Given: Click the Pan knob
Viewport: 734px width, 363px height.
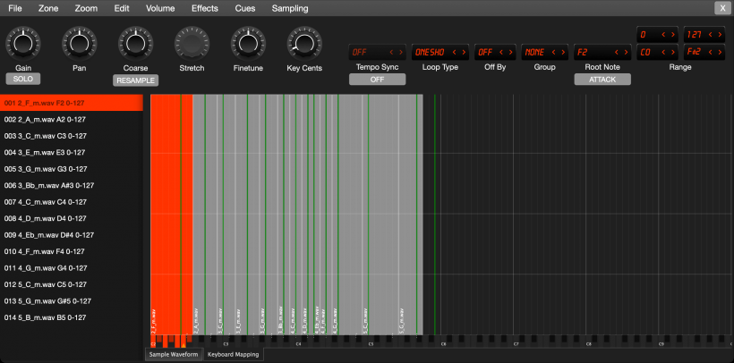Looking at the screenshot, I should 79,44.
